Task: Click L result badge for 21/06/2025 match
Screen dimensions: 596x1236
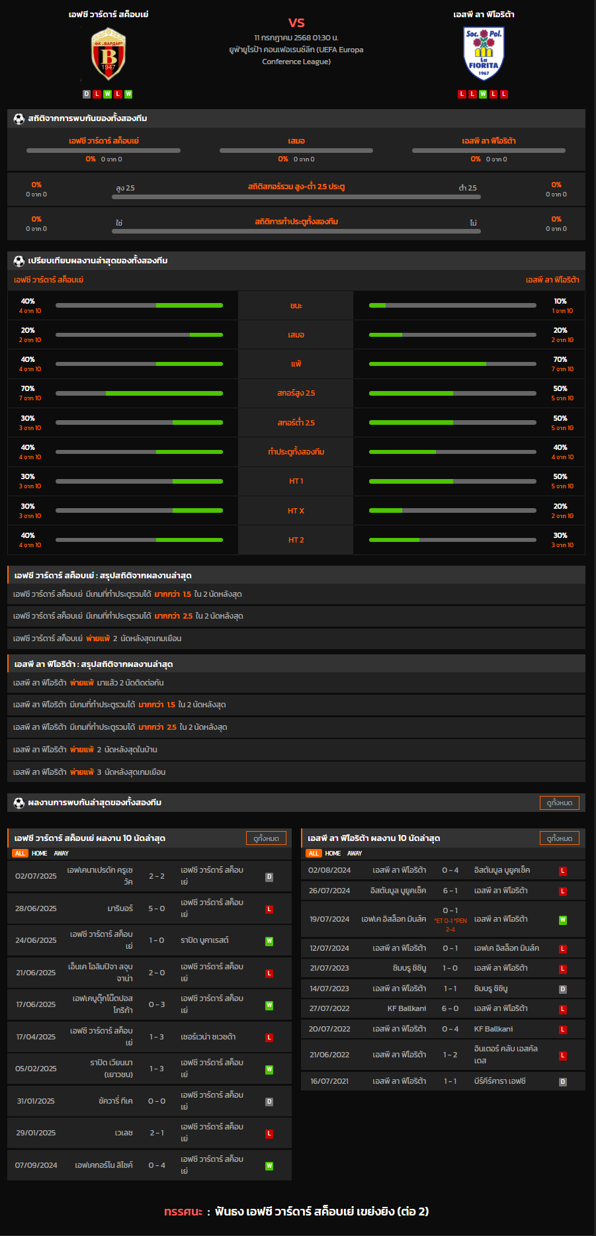Action: (269, 973)
